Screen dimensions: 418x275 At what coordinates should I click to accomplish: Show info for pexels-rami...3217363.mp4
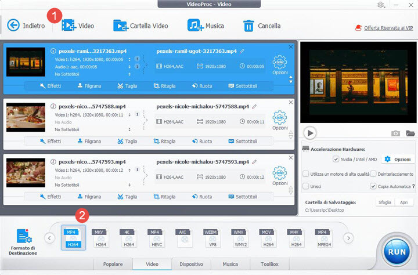[x=53, y=51]
